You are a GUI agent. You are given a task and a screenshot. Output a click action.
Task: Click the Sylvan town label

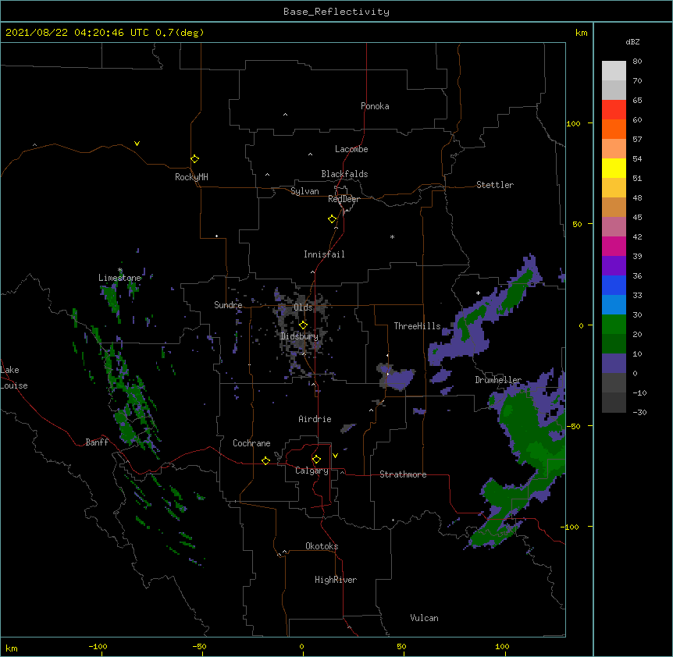tap(304, 191)
